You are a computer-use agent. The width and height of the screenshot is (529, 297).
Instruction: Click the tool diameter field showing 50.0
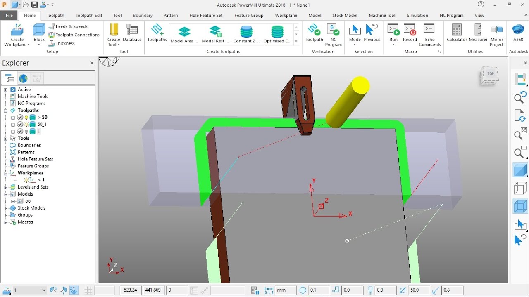pos(418,290)
